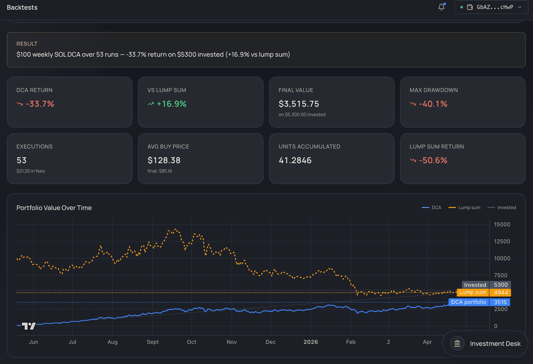Click the 53 executions count

(22, 160)
